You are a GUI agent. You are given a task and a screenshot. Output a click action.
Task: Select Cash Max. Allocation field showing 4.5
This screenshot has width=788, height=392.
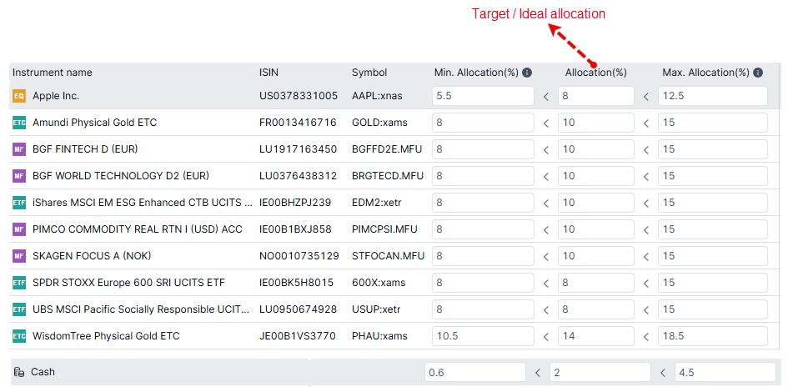click(x=724, y=372)
